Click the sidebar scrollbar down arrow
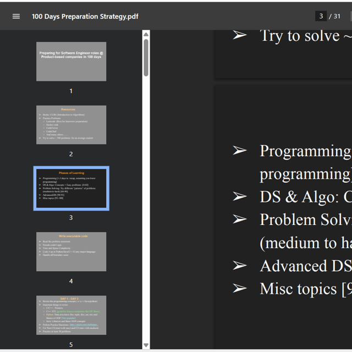This screenshot has height=352, width=352. click(x=146, y=345)
